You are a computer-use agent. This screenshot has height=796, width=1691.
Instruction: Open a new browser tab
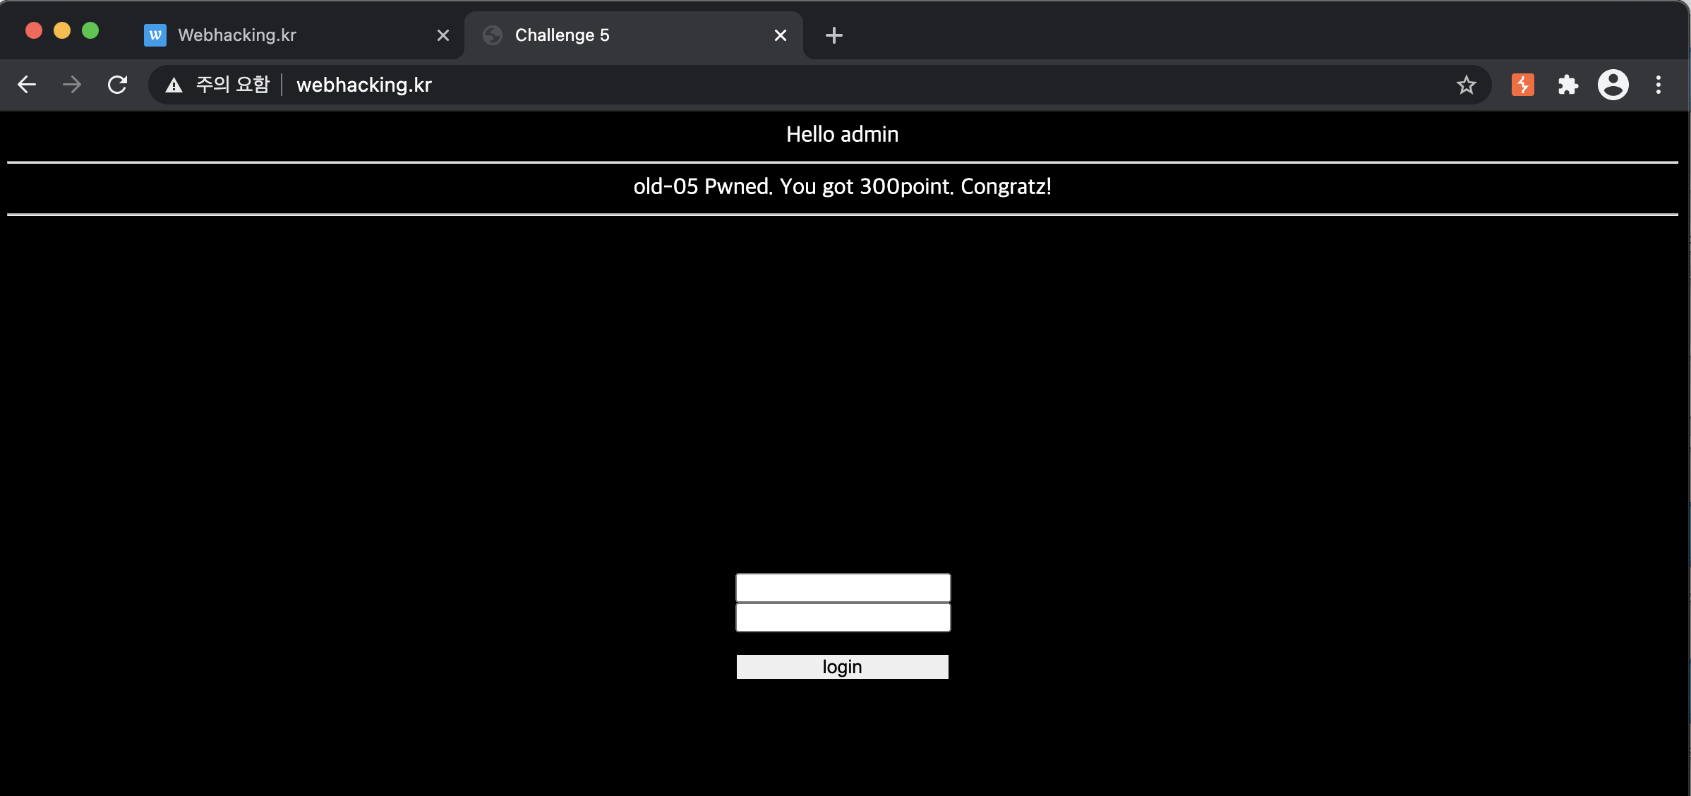[x=834, y=35]
